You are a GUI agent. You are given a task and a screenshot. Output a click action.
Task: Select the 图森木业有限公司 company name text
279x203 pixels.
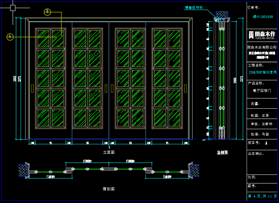pos(262,47)
